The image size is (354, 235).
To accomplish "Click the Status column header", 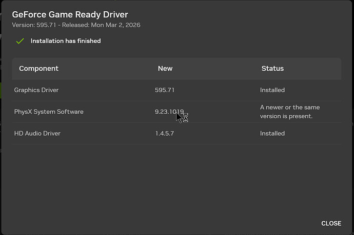I will (272, 68).
